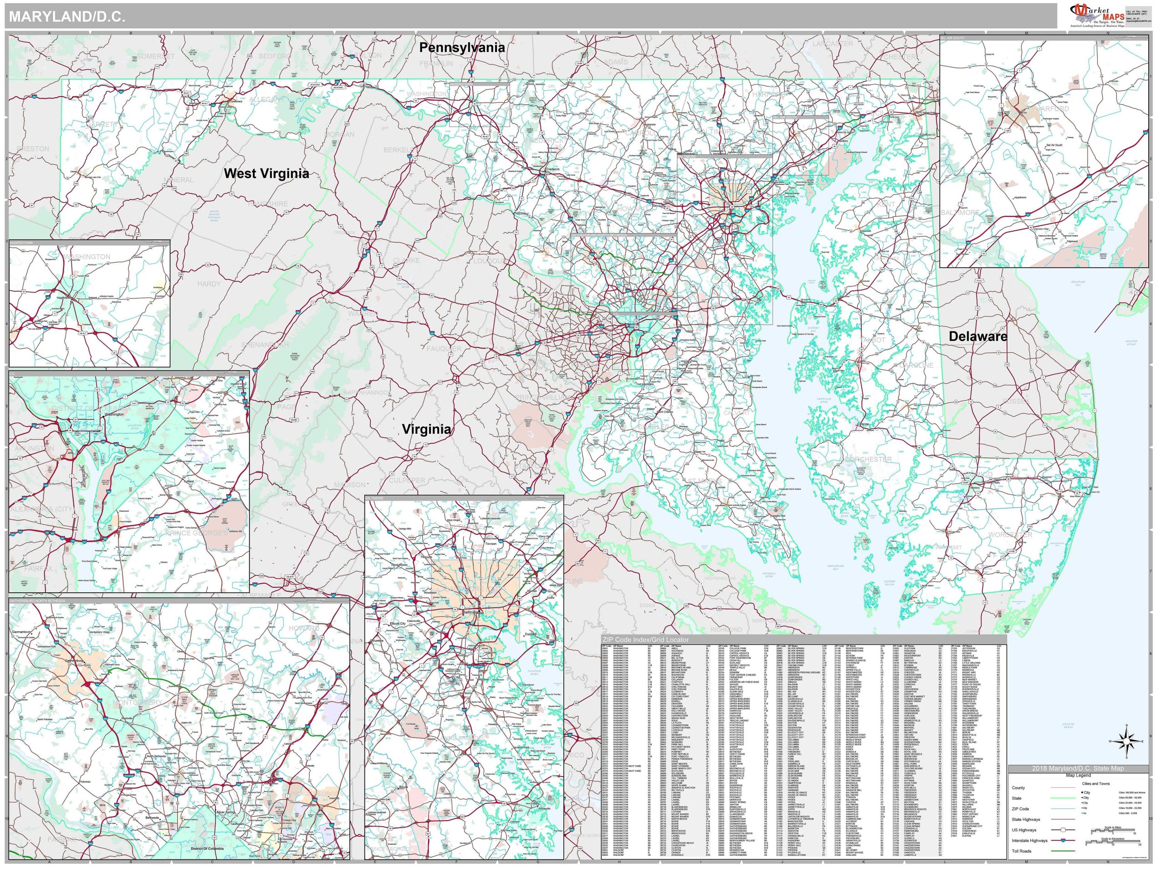Screen dimensions: 1166x874
Task: Open the Gaithersburg-North Bethesda inset map
Action: [179, 729]
